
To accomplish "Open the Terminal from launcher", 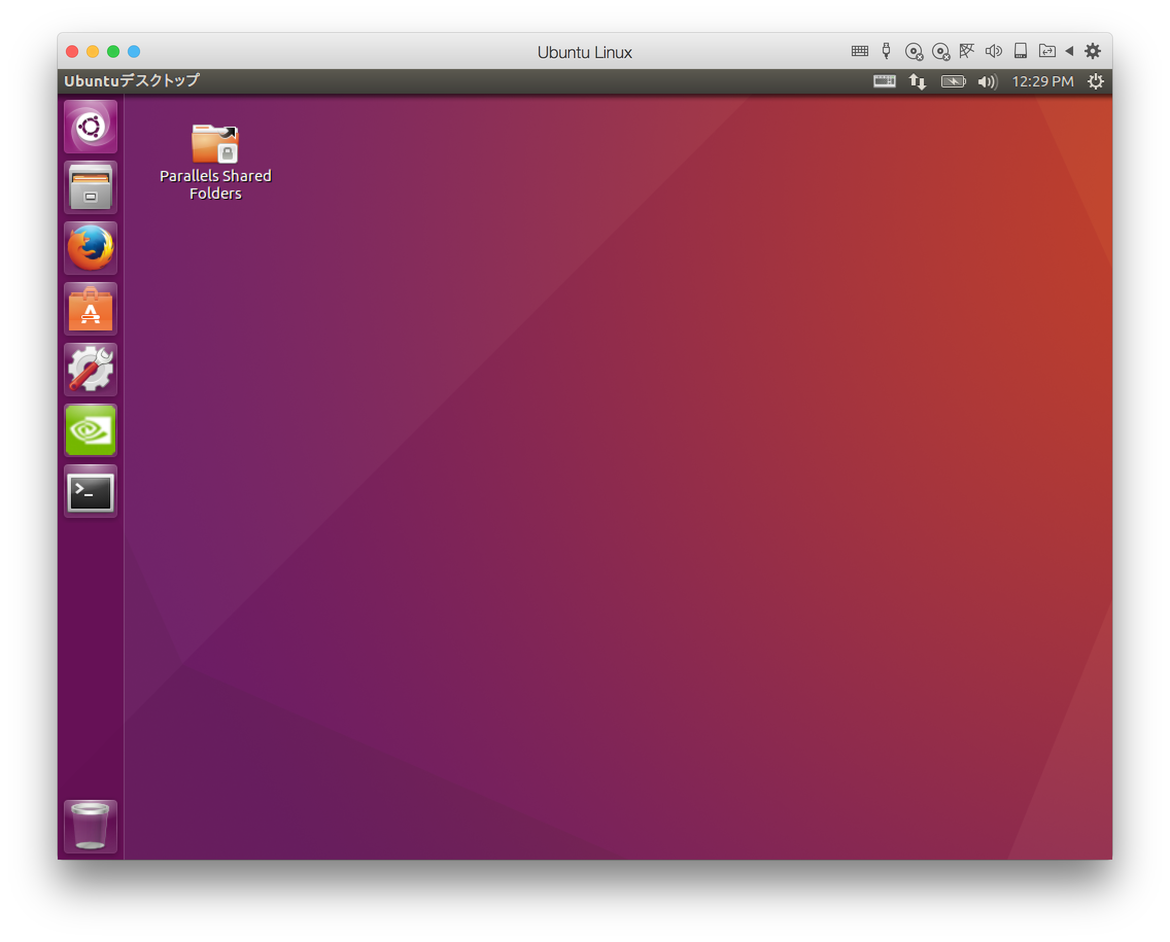I will [91, 492].
